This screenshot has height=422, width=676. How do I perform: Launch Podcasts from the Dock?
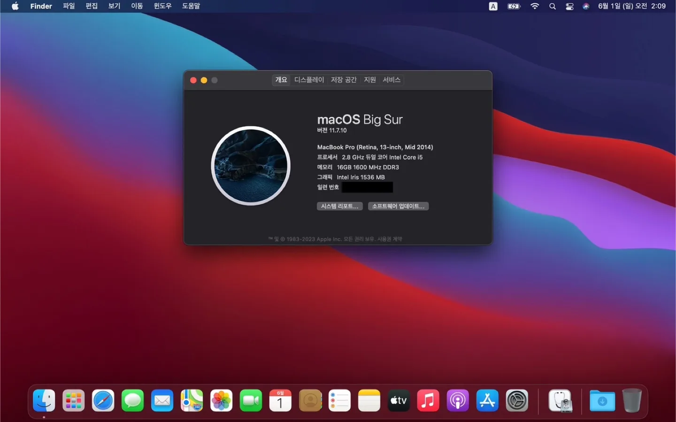click(458, 400)
